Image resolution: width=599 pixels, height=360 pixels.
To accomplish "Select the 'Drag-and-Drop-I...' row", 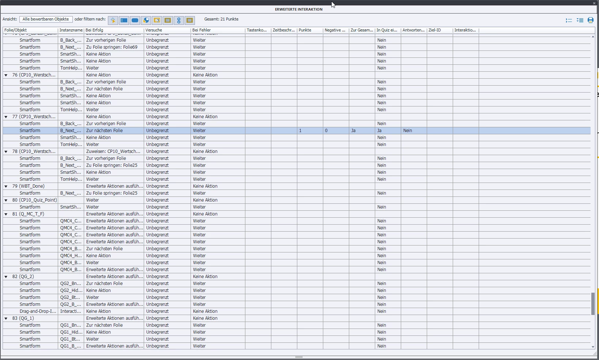I will point(297,311).
